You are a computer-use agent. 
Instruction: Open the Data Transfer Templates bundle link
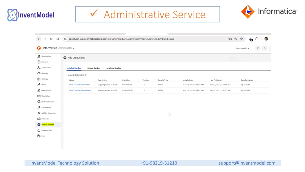coord(80,85)
